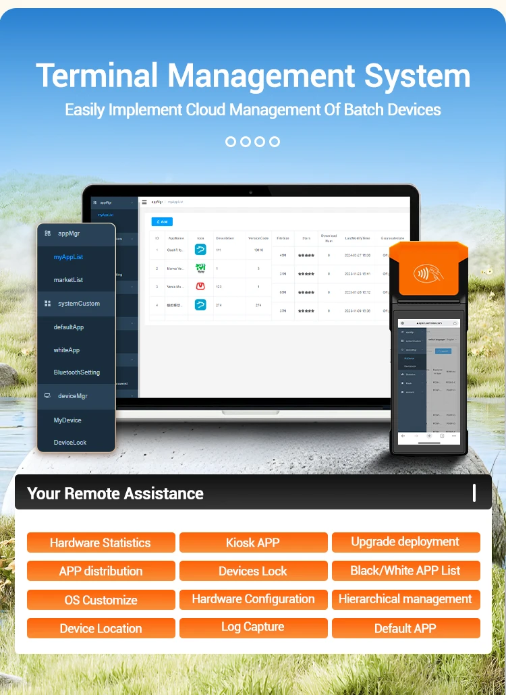Expand the Statistics chevron on terminal sidebar

422,374
